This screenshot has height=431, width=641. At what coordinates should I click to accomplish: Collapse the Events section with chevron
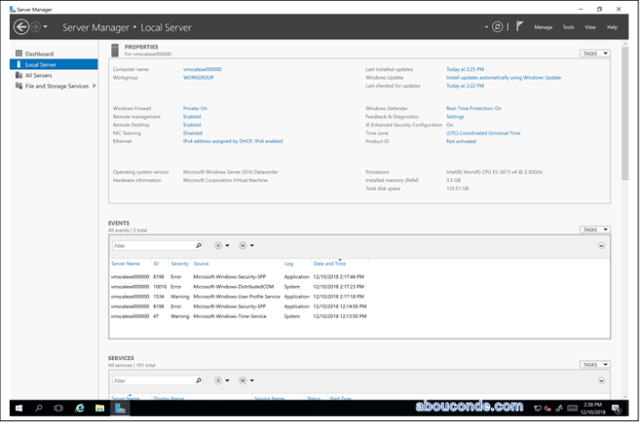[x=601, y=246]
